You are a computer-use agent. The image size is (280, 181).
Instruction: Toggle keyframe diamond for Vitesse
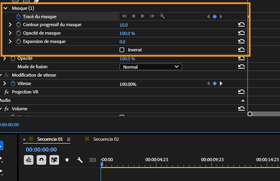215,83
